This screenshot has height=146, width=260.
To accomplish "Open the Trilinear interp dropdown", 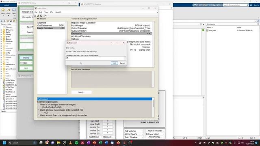I will pos(155,134).
